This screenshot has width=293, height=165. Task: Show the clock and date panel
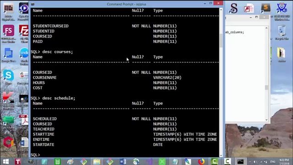[x=284, y=162]
